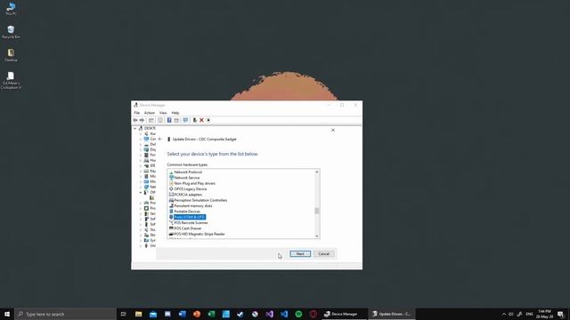This screenshot has width=570, height=320.
Task: Click hardware list scrollbar down arrow
Action: [317, 236]
